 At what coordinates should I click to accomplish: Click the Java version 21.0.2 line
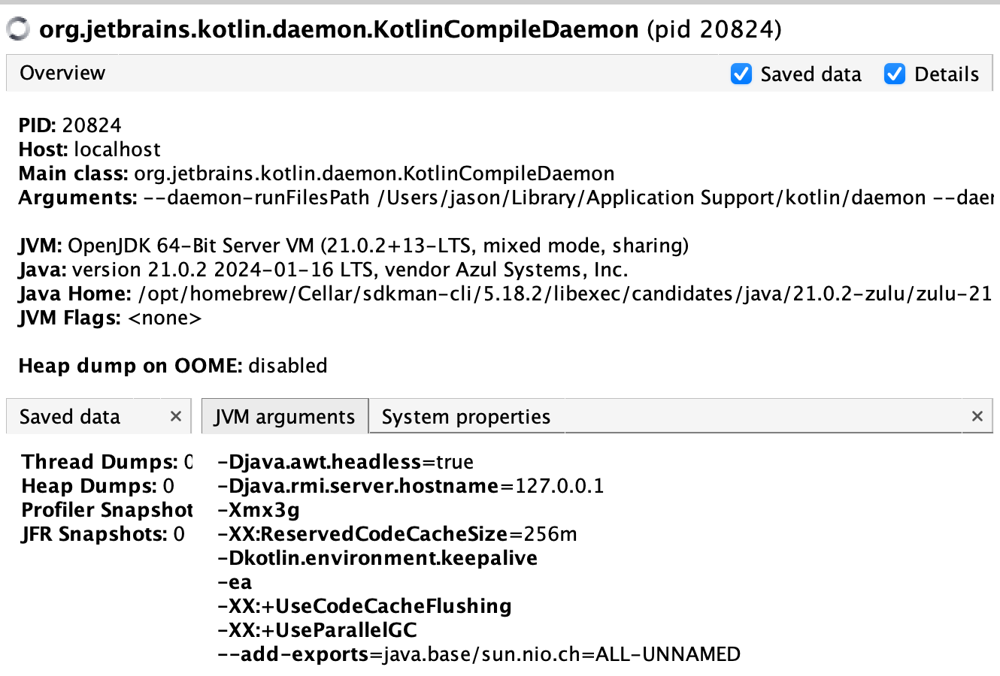pyautogui.click(x=323, y=270)
